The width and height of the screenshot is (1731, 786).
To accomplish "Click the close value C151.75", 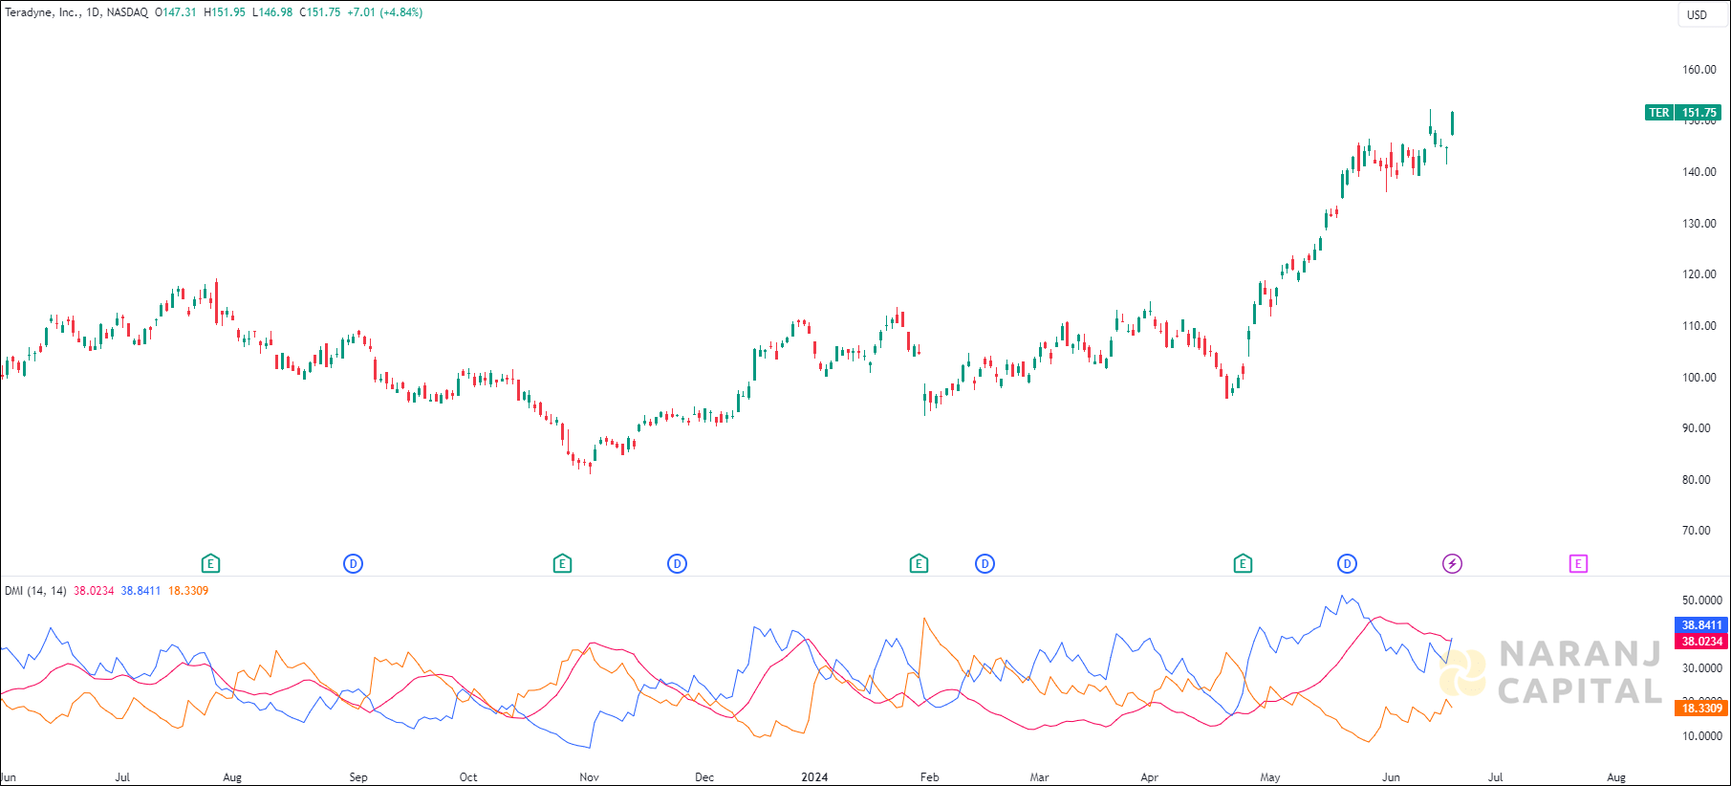I will click(320, 12).
